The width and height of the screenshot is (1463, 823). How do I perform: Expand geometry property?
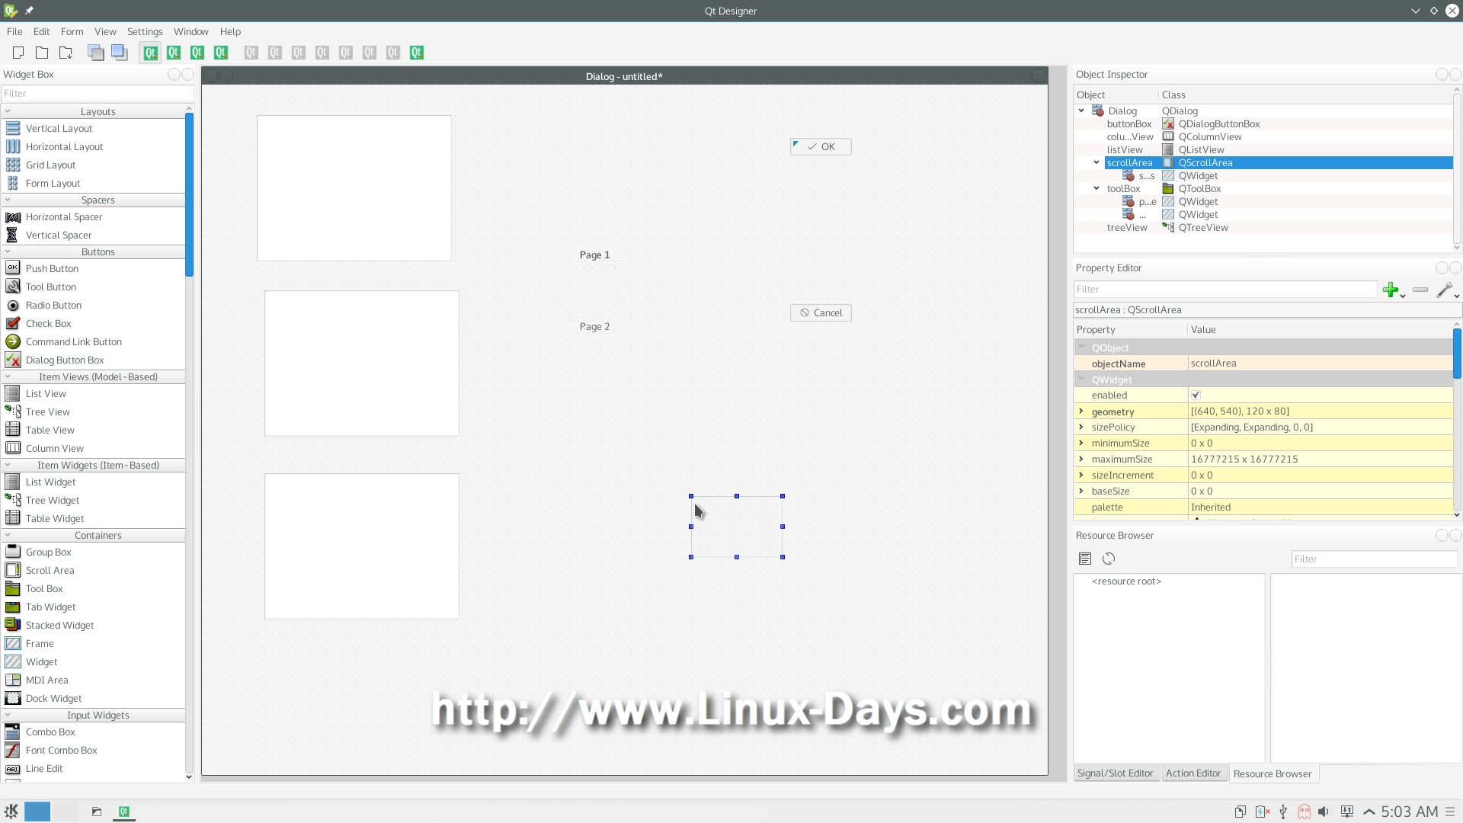[1080, 411]
